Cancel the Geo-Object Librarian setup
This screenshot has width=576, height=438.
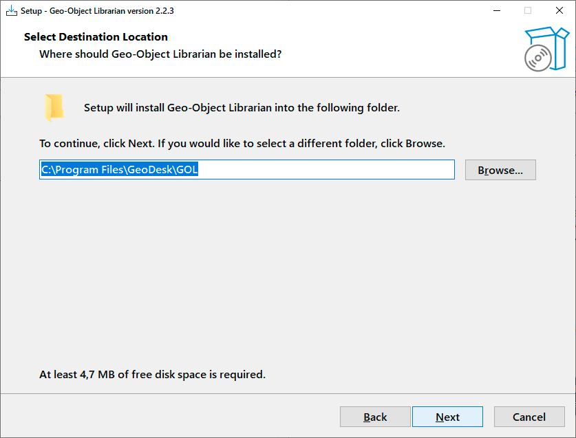pyautogui.click(x=529, y=417)
